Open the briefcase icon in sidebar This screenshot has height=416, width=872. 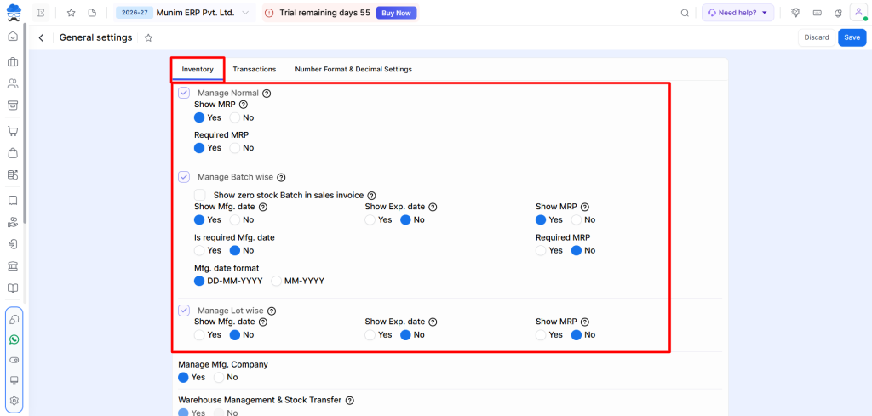[13, 61]
